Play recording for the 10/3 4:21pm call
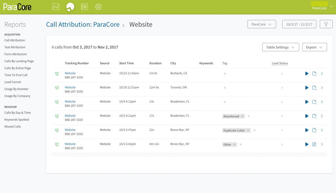Screen dimensions: 336x193 [x=307, y=116]
